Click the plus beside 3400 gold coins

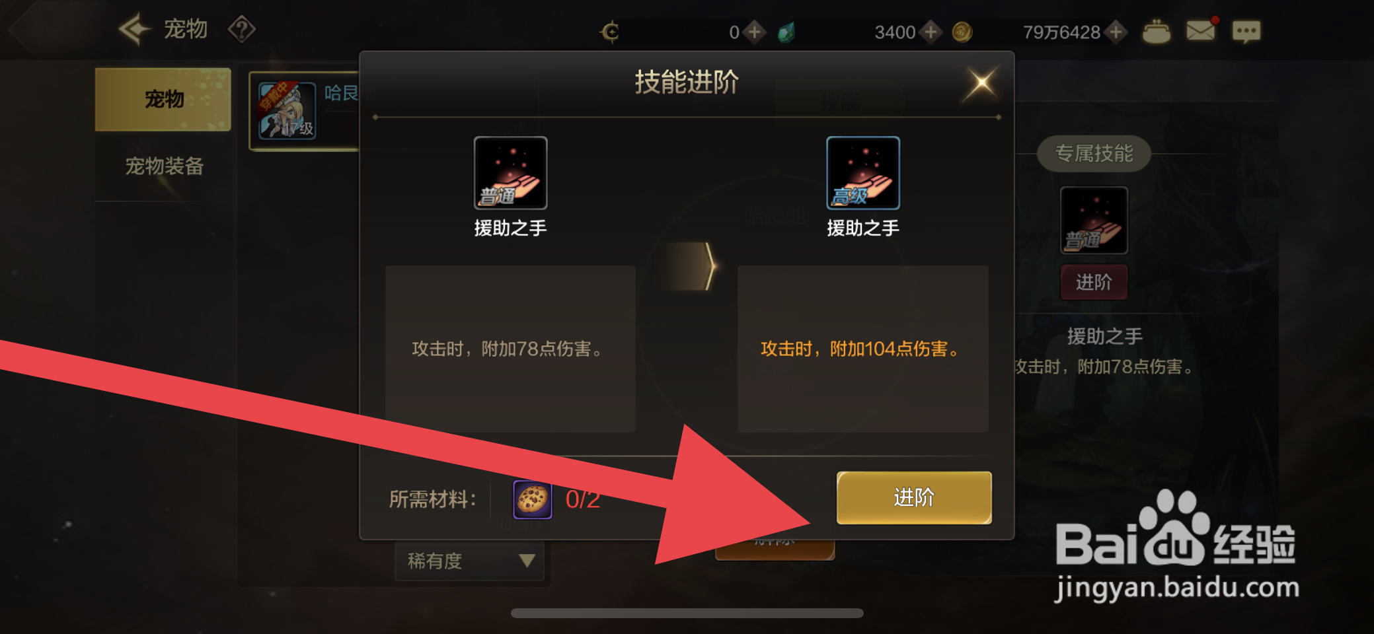pyautogui.click(x=931, y=32)
